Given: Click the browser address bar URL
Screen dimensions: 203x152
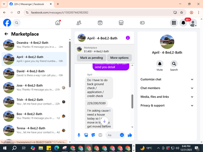Looking at the screenshot, I should pyautogui.click(x=60, y=13).
